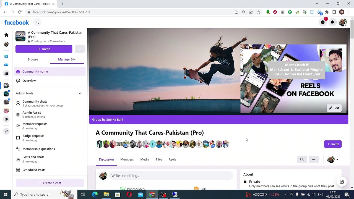Reload the page

coord(20,12)
